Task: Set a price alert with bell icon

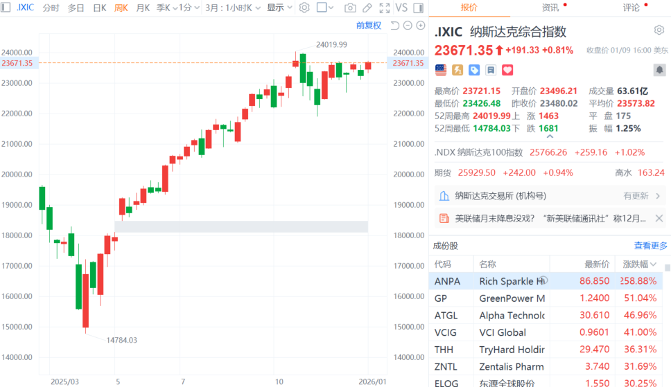Action: [659, 70]
